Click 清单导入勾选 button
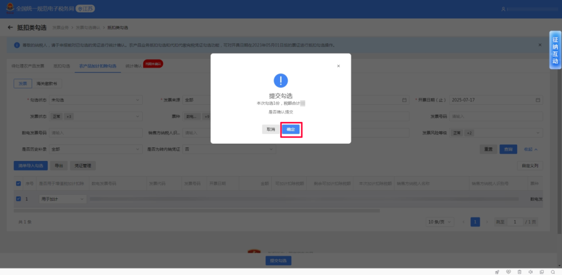 (x=31, y=166)
